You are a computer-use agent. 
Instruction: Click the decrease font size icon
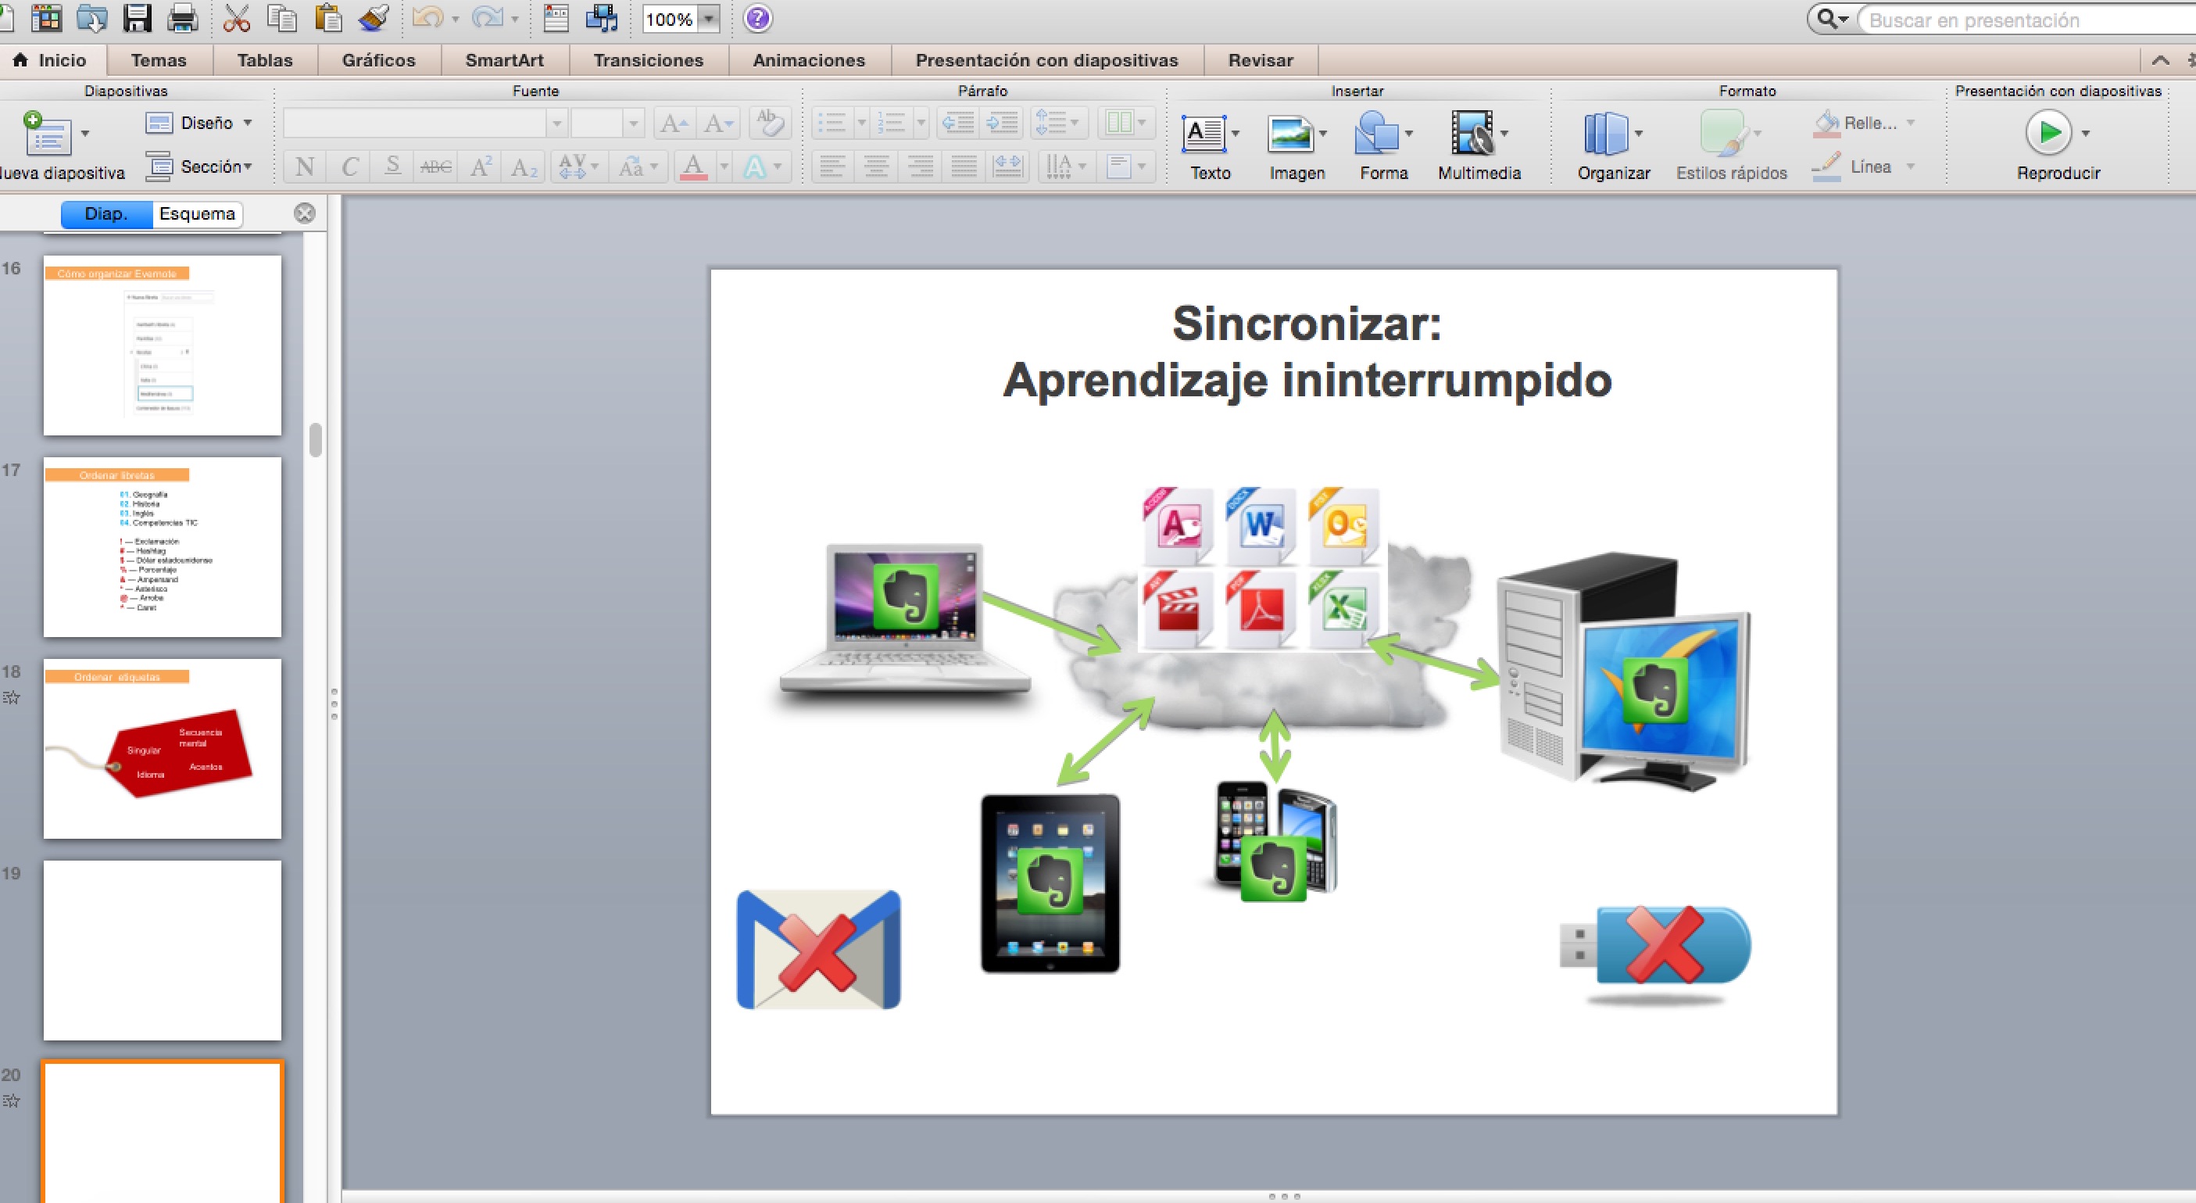pos(717,124)
